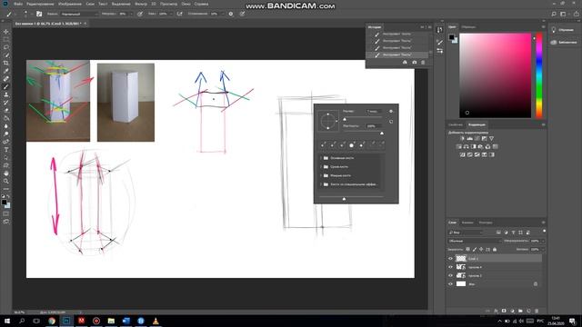Add a Brightness/Contrast adjustment
The width and height of the screenshot is (582, 327).
(463, 138)
